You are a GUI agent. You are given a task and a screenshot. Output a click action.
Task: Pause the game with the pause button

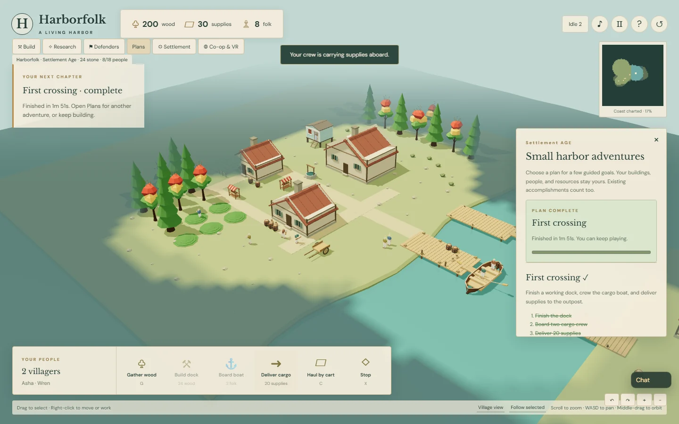(620, 24)
